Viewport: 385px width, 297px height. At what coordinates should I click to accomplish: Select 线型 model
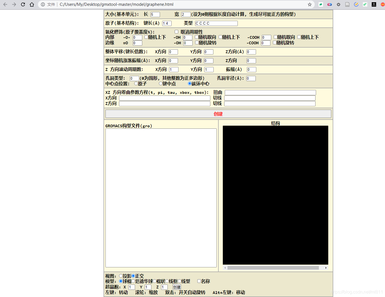(180, 281)
